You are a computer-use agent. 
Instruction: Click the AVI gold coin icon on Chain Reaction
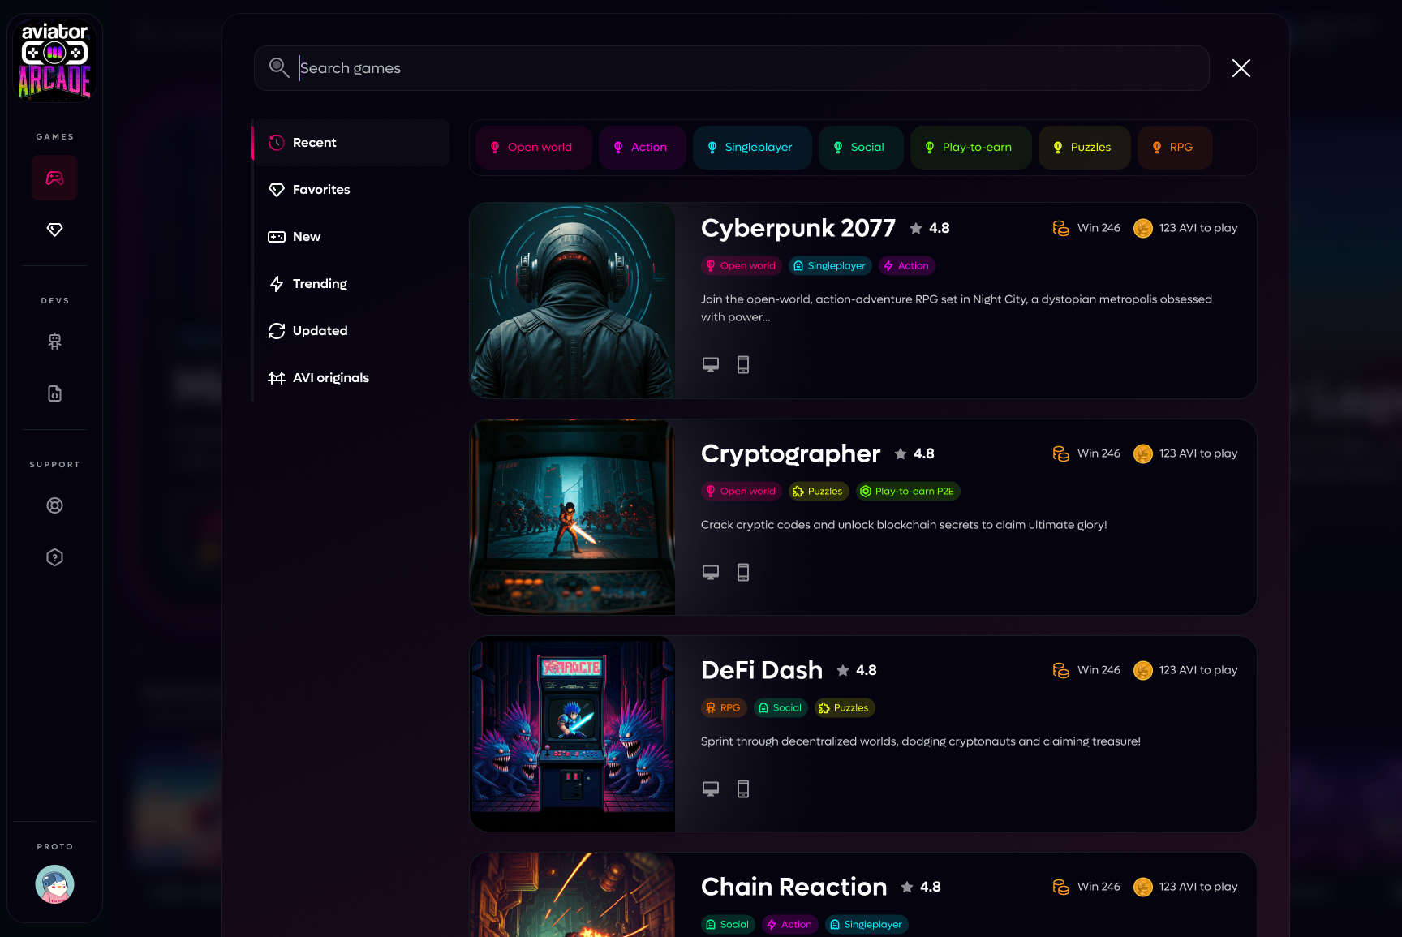(1143, 887)
